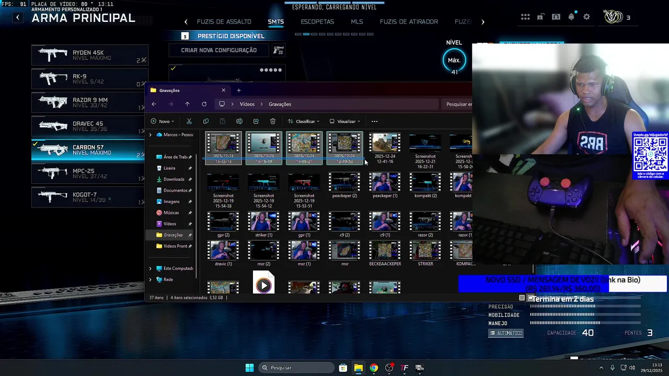Switch to Fuzis de Assalto tab
The width and height of the screenshot is (669, 376).
tap(224, 22)
